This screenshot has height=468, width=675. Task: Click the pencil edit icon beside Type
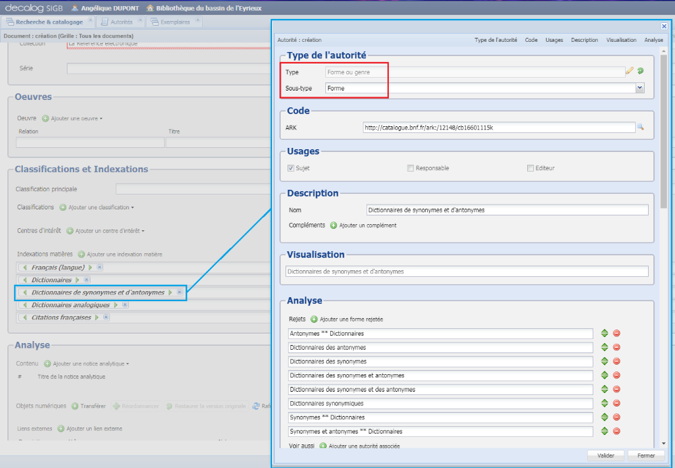tap(629, 70)
